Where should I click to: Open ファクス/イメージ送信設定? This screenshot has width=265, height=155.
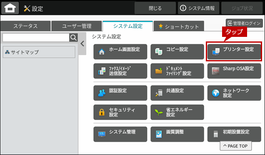pos(120,71)
